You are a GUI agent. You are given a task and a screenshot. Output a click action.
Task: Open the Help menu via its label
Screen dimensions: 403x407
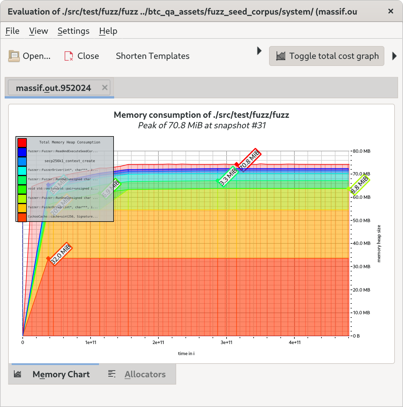[107, 31]
